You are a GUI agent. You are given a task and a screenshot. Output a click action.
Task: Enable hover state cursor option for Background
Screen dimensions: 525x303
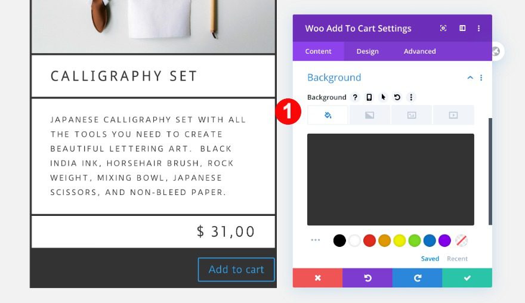[x=383, y=97]
